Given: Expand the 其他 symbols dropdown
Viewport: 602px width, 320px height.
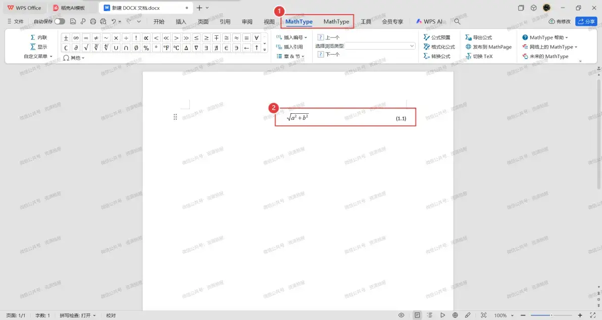Looking at the screenshot, I should tap(74, 58).
